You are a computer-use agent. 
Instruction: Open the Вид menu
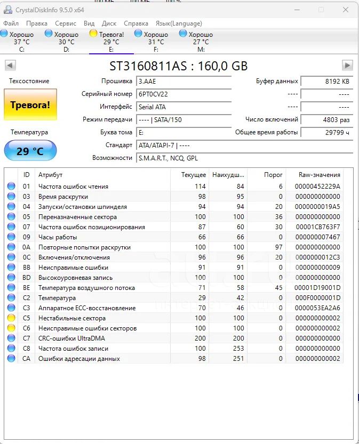89,23
